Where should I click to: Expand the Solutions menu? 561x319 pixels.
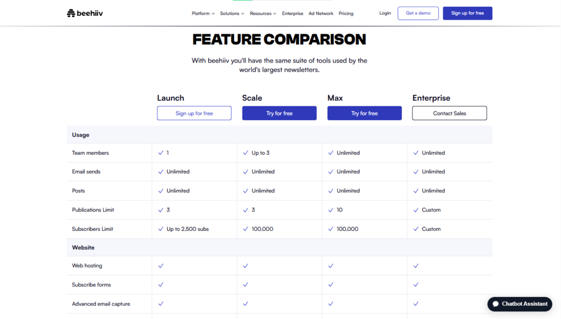(232, 13)
